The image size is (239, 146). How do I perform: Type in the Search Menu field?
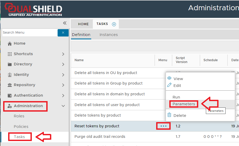click(29, 33)
